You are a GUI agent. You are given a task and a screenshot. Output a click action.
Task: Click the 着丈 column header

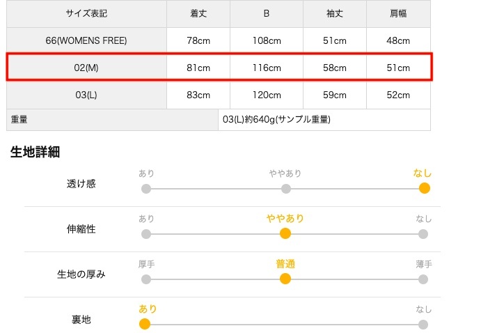pos(198,13)
